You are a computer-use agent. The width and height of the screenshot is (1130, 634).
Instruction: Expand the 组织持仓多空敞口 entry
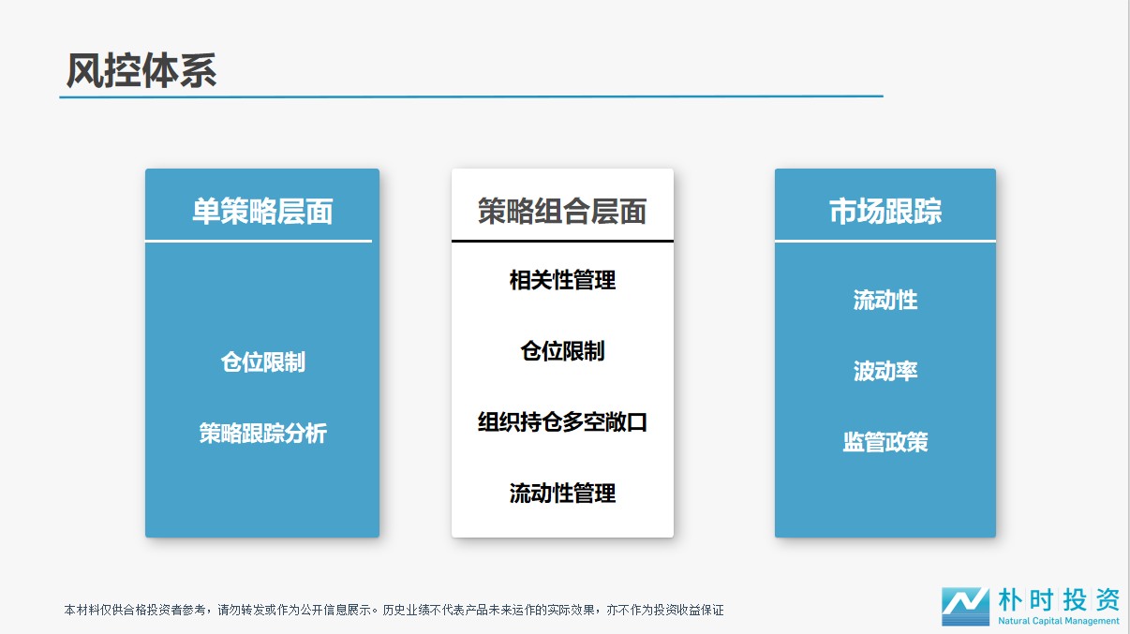click(562, 420)
